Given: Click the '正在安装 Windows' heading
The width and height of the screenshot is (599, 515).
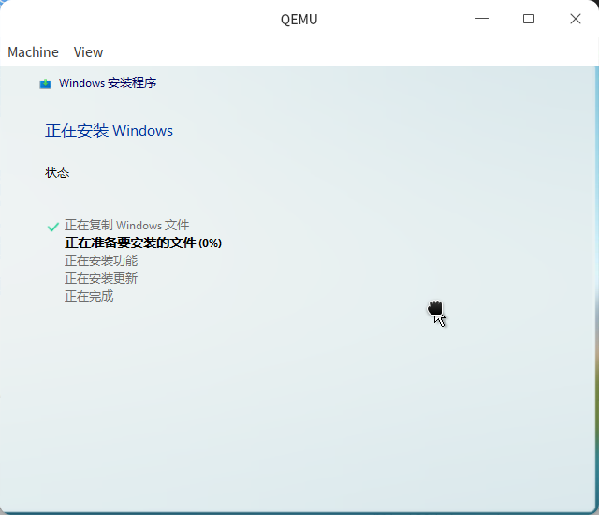Looking at the screenshot, I should 109,131.
